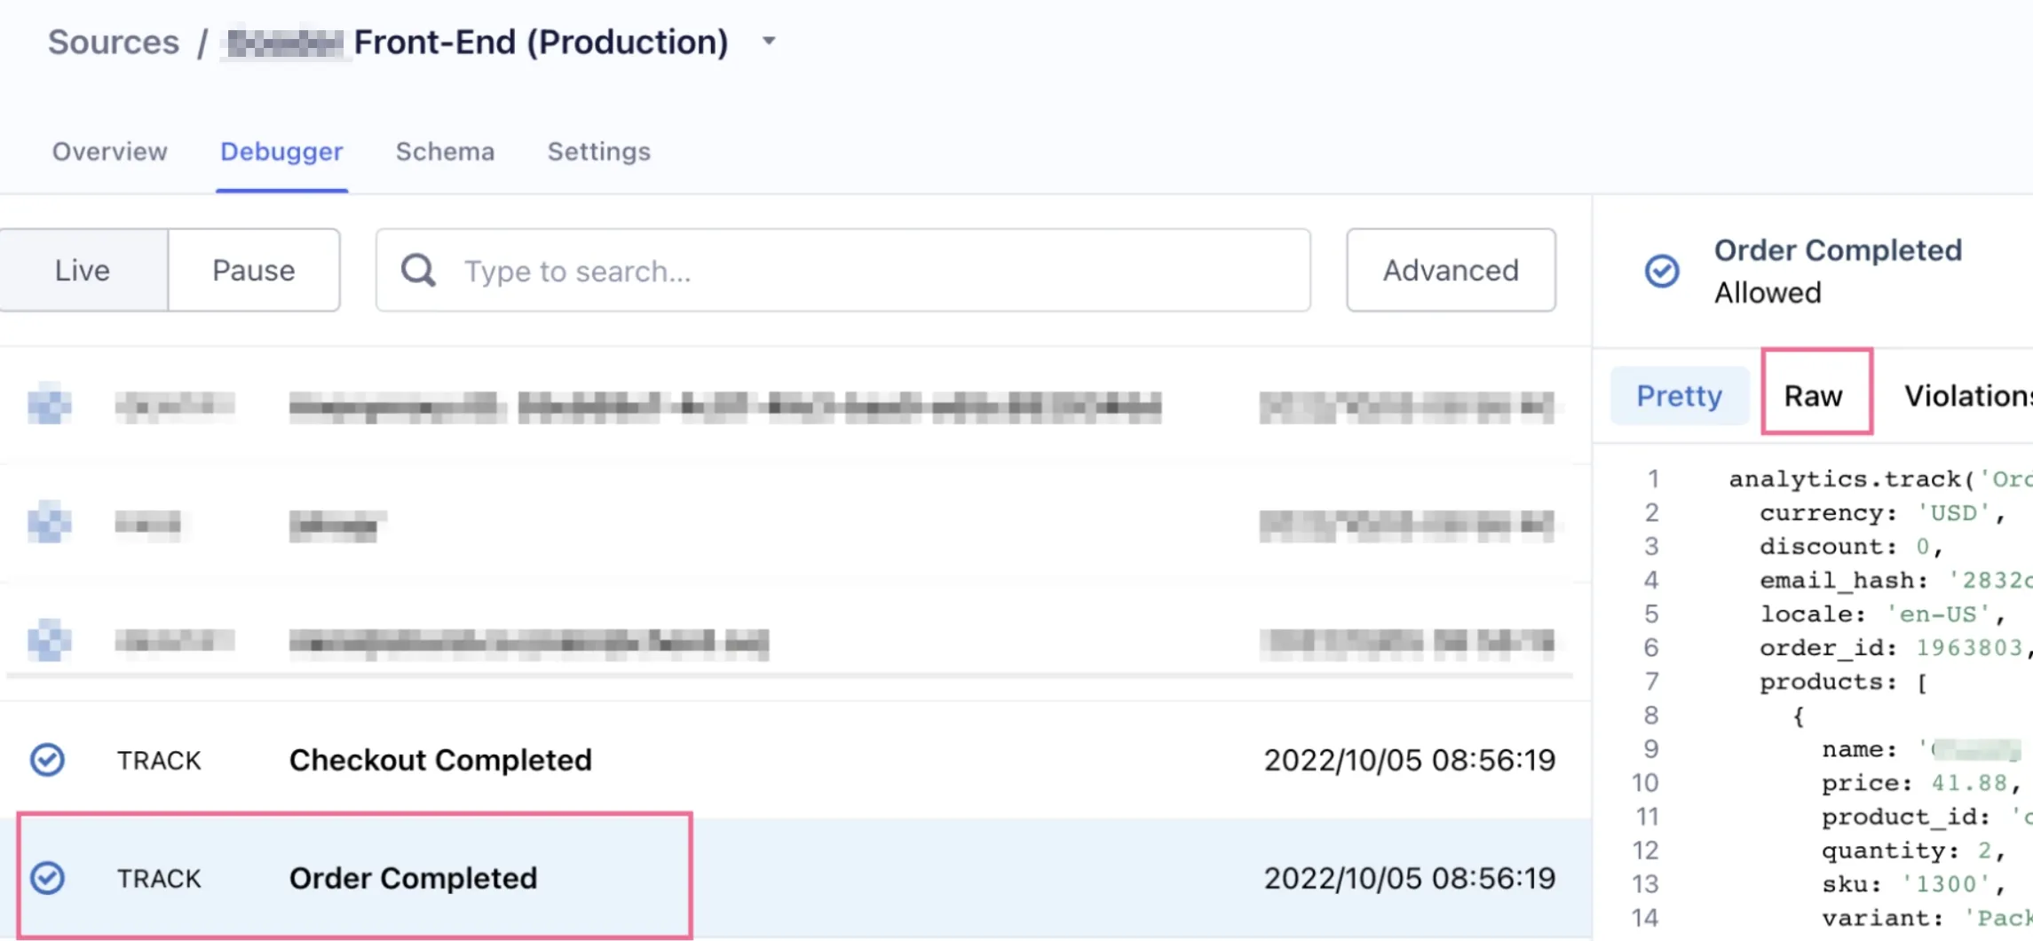Click the products: [ code line
Viewport: 2033px width, 941px height.
pos(1844,682)
